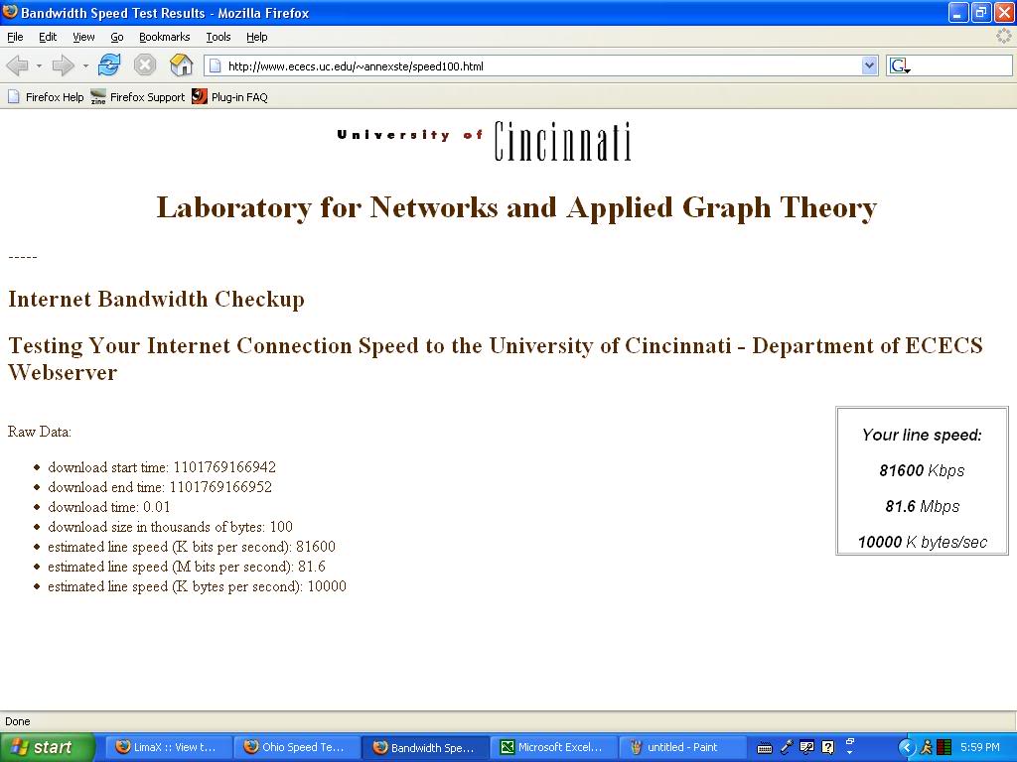This screenshot has height=762, width=1017.
Task: Click the language bar microphone icon
Action: tap(786, 747)
